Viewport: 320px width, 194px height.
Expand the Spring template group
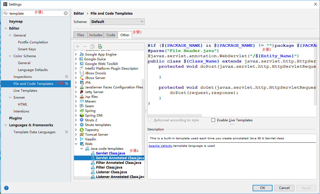click(76, 111)
